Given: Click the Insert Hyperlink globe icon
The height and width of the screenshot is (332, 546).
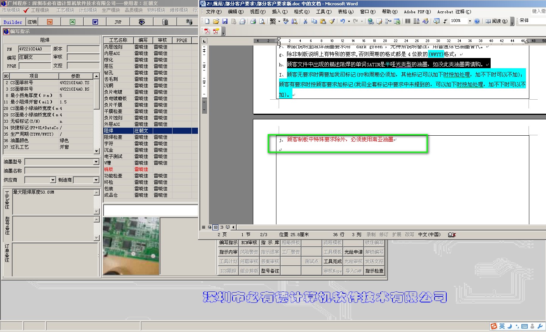Looking at the screenshot, I should [371, 21].
